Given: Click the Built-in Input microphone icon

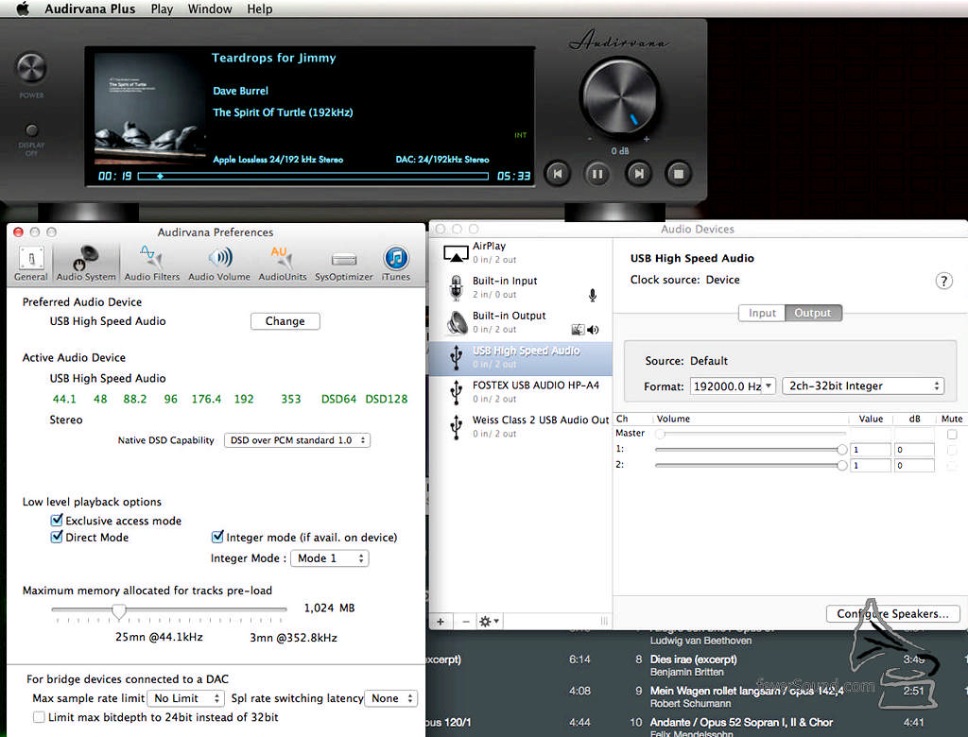Looking at the screenshot, I should coord(457,287).
